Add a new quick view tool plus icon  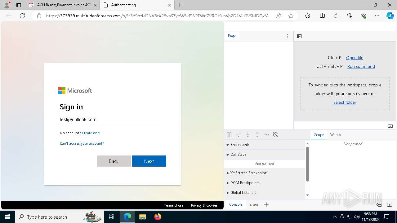click(x=266, y=204)
